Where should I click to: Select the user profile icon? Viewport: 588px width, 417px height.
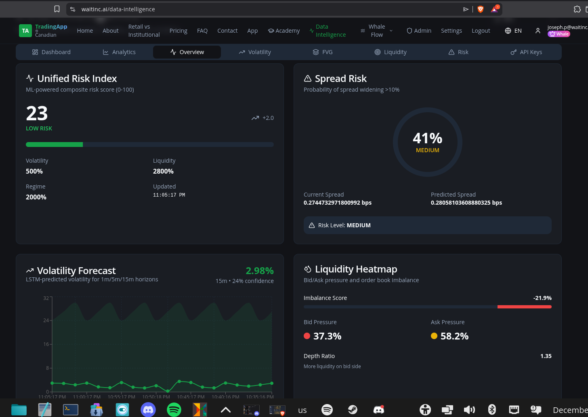[x=538, y=30]
